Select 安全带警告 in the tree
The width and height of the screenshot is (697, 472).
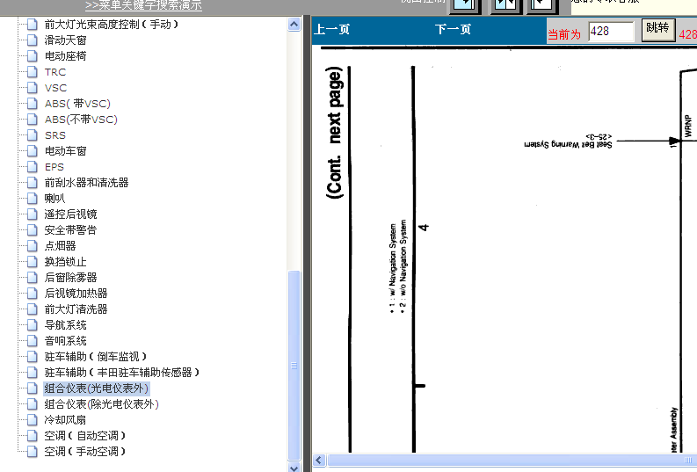click(70, 230)
